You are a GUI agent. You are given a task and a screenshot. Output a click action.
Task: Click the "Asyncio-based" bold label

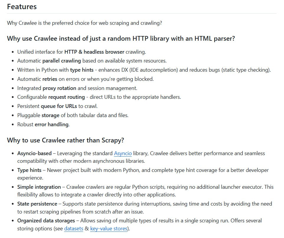35,153
